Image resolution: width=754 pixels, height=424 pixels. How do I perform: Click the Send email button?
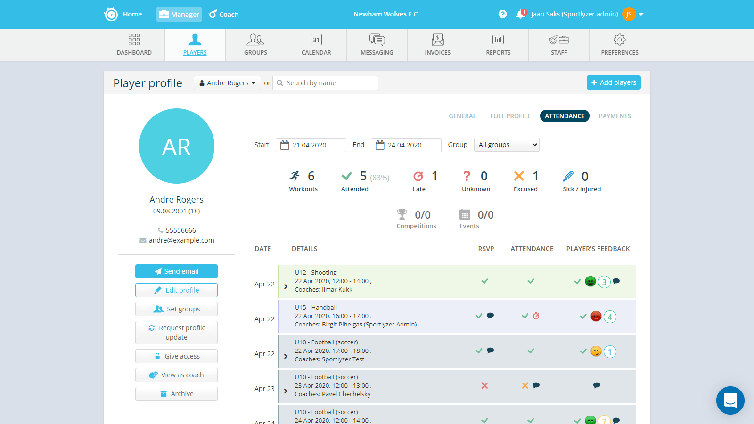pos(176,271)
